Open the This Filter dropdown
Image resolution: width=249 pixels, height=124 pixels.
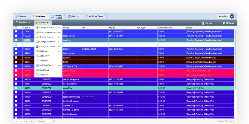23,22
